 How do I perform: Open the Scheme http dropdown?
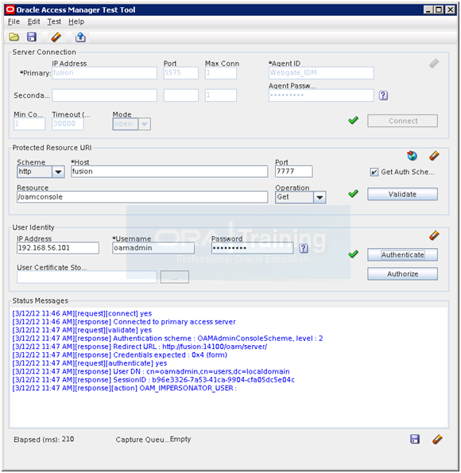click(58, 172)
